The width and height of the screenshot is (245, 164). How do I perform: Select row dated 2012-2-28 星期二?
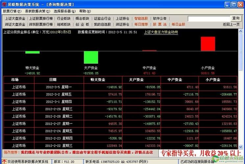(120, 116)
